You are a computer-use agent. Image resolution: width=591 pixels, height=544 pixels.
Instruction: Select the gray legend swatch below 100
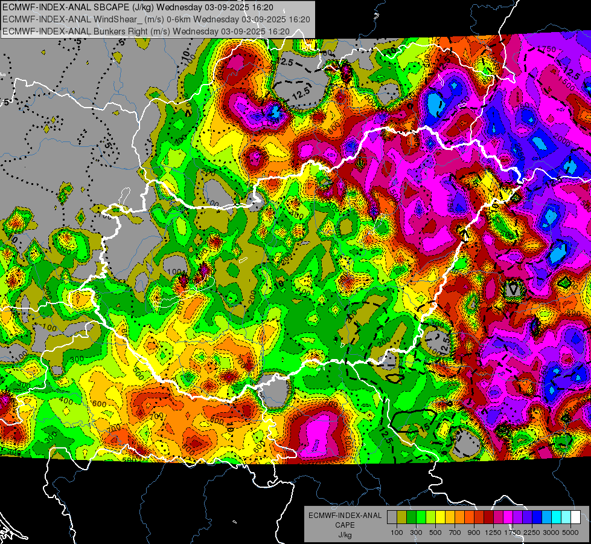[x=392, y=517]
